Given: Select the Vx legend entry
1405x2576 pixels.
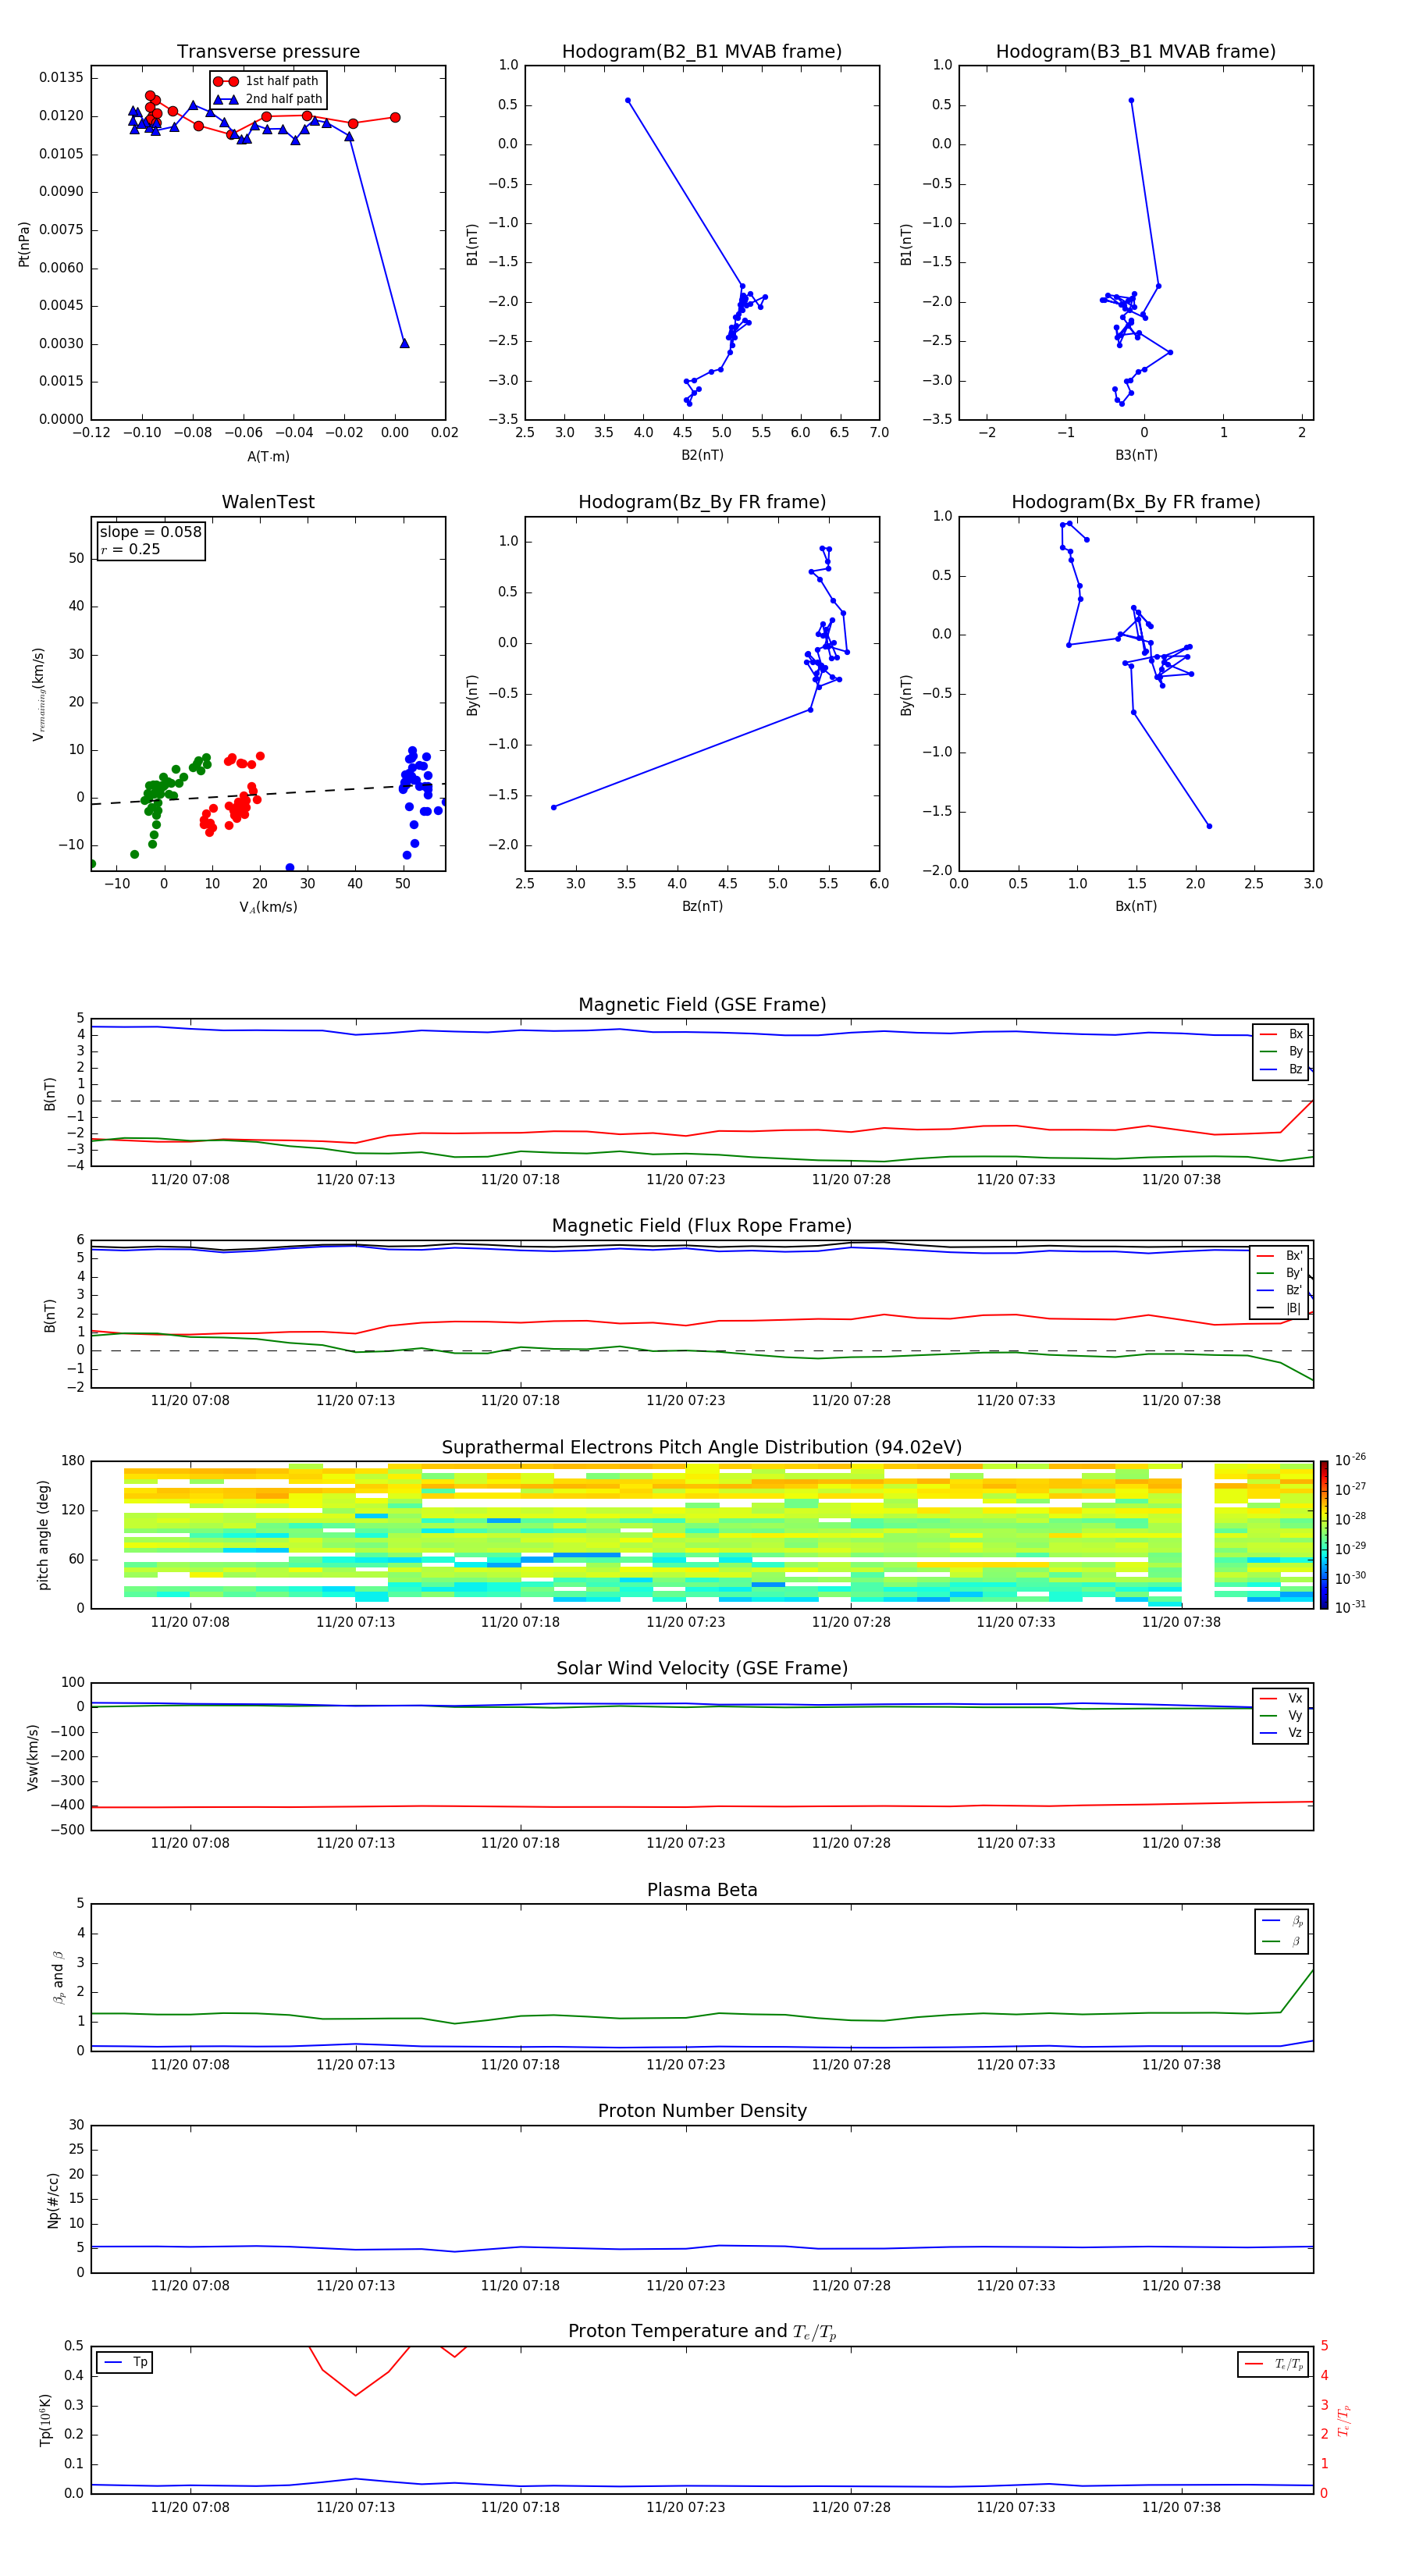Looking at the screenshot, I should click(x=1281, y=1698).
